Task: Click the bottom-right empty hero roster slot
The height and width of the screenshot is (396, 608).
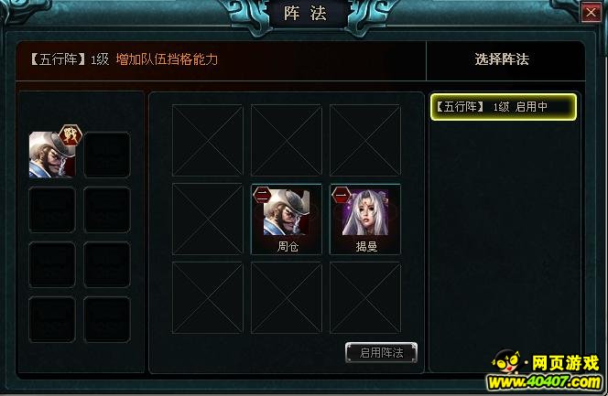Action: point(107,319)
